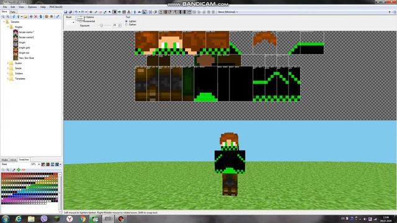Click the swatch zoom-in magnifier icon

8,170
